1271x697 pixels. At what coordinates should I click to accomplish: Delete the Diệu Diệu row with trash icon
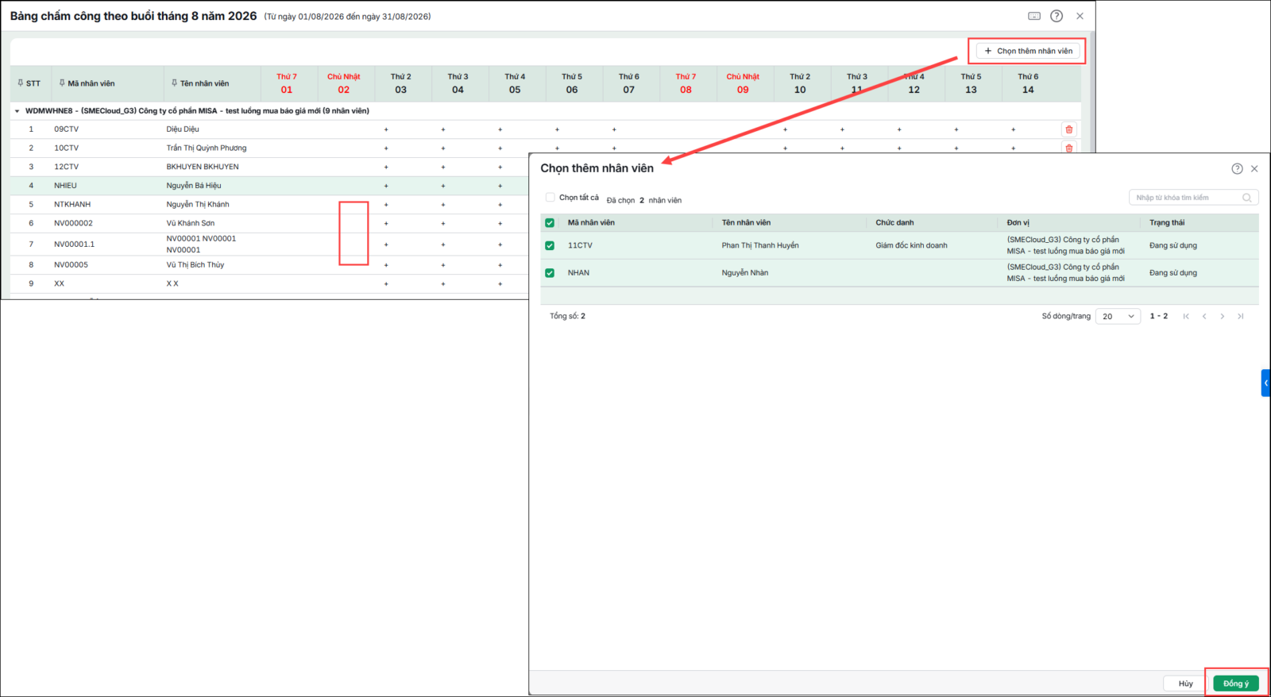click(x=1069, y=129)
